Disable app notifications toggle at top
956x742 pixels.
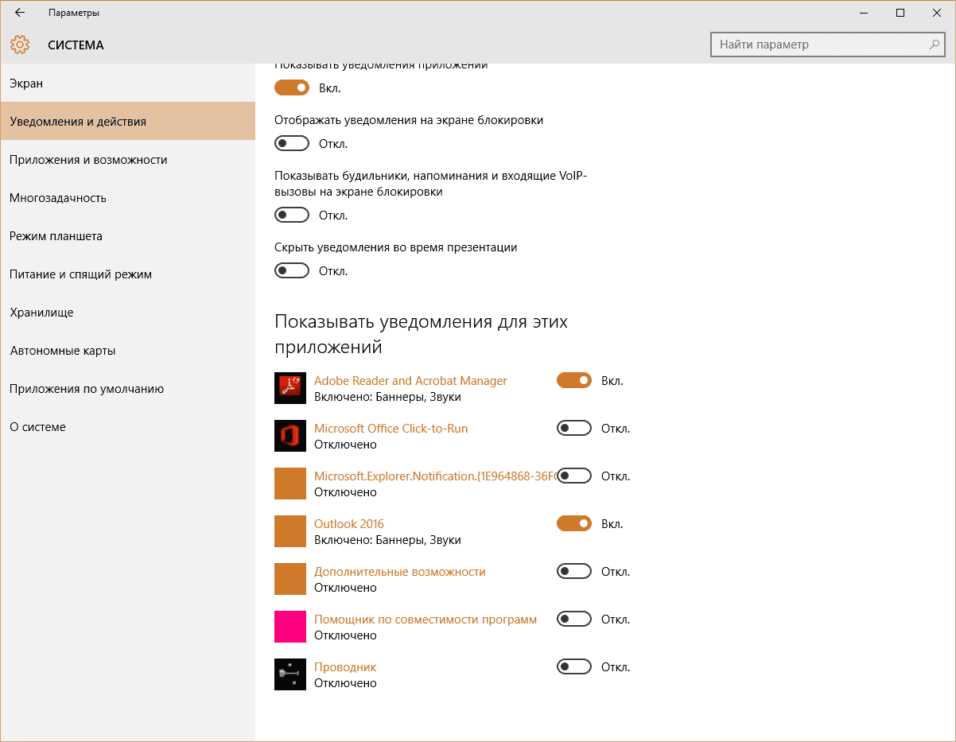291,87
